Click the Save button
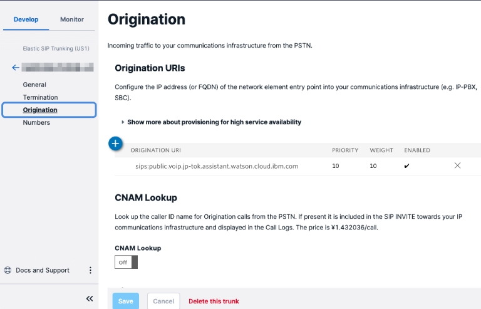Viewport: 481px width, 309px height. pyautogui.click(x=126, y=301)
